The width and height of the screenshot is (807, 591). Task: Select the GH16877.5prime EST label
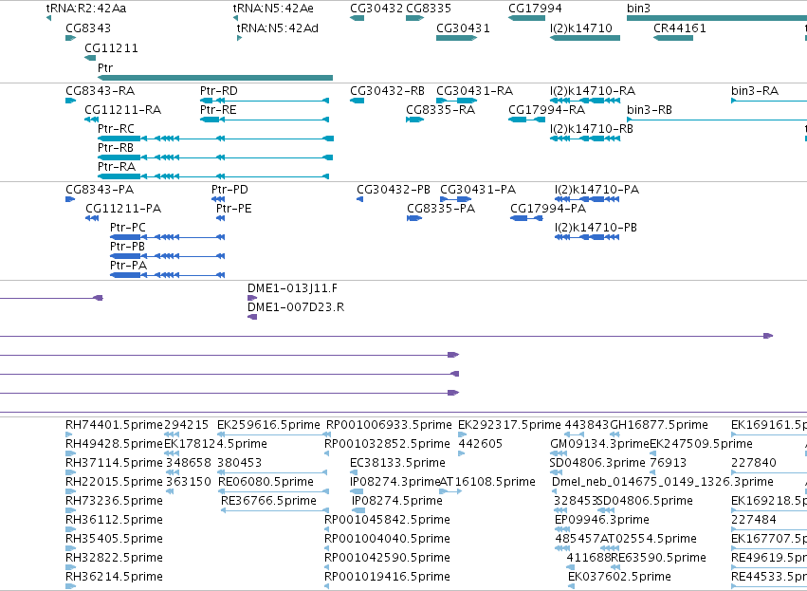point(659,425)
